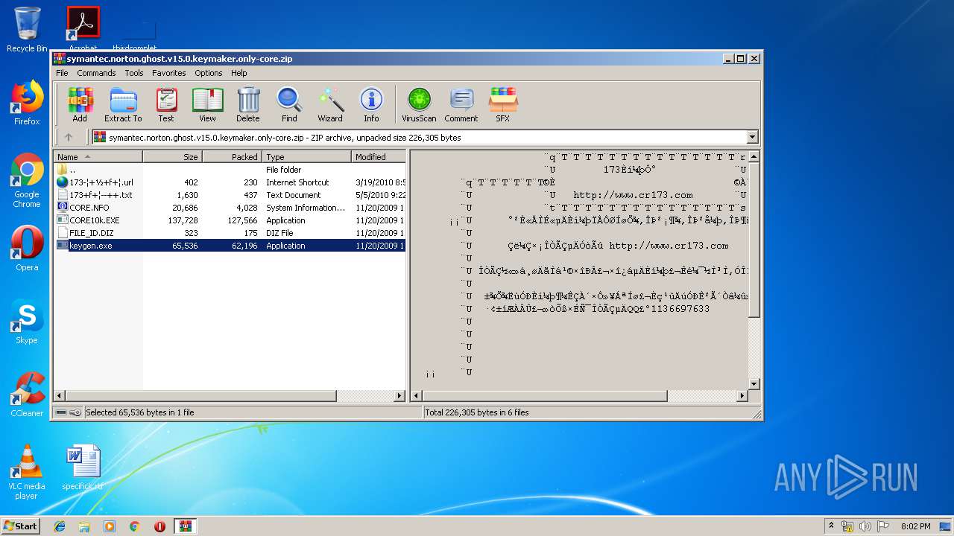Viewport: 954px width, 536px height.
Task: Open media player taskbar icon
Action: pos(110,526)
